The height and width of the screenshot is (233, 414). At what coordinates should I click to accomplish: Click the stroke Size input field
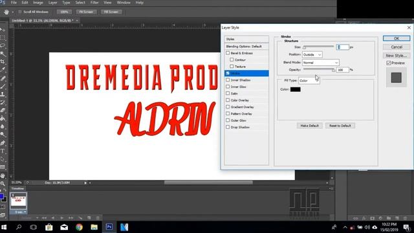(343, 47)
